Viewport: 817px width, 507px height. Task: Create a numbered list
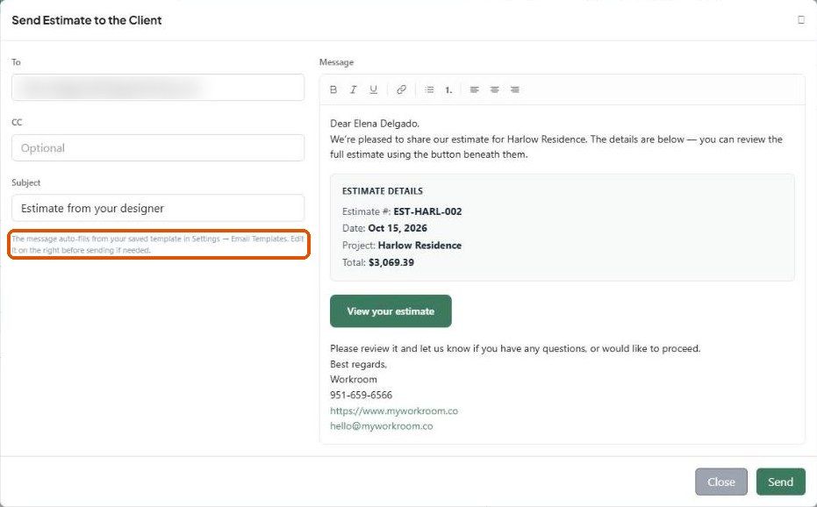point(448,89)
